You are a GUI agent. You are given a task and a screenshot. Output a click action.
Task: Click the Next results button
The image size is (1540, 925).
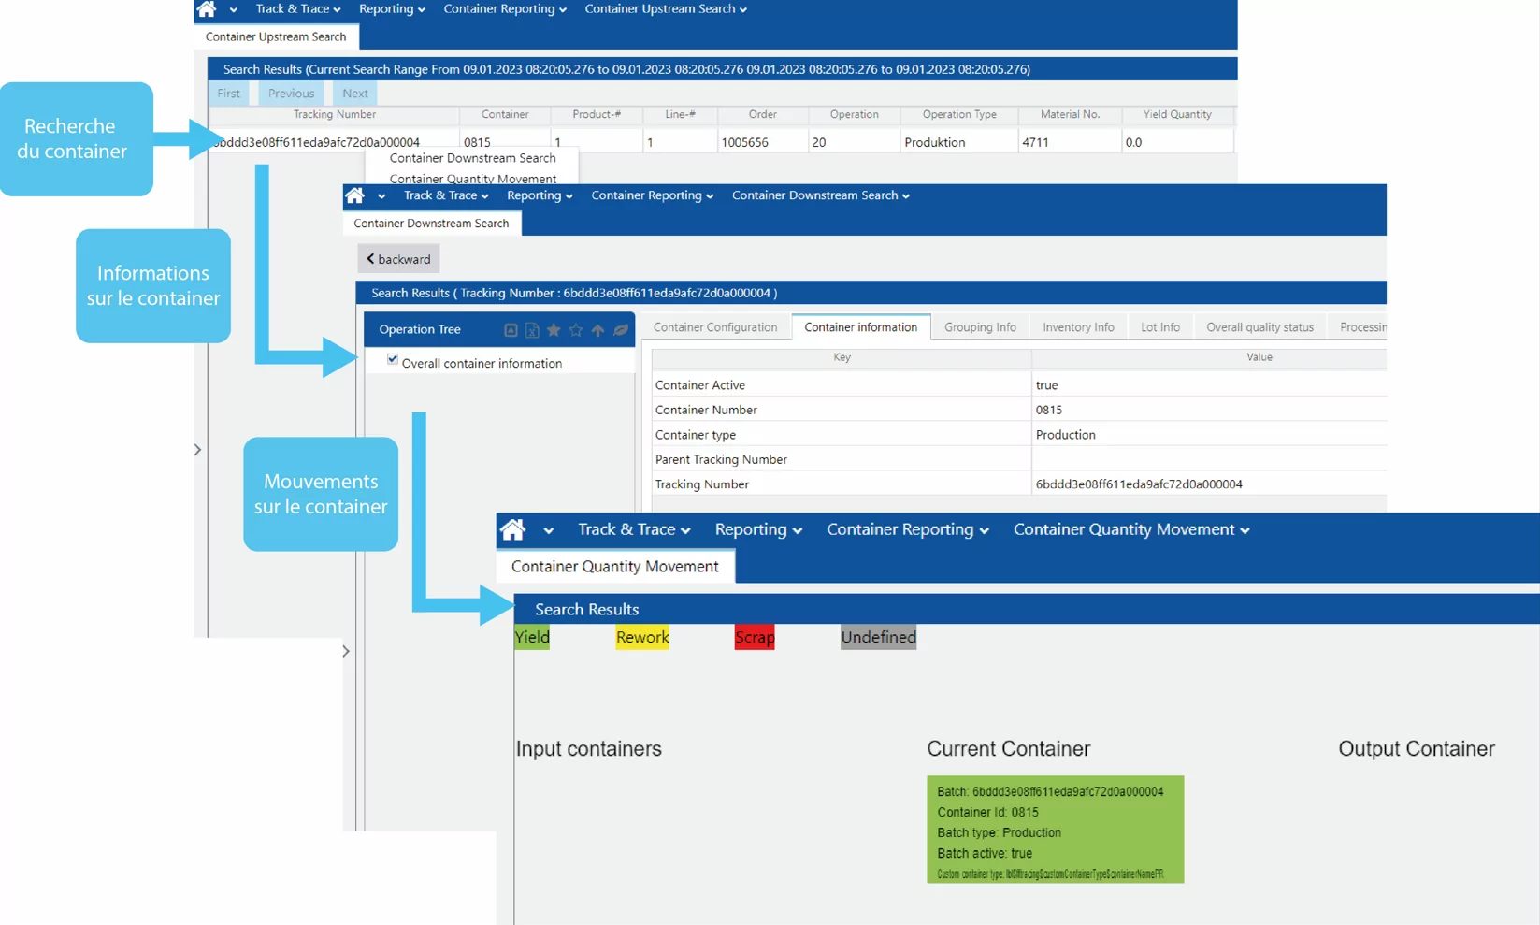click(354, 94)
